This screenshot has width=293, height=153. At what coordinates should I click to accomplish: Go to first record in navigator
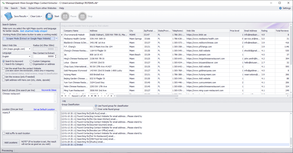[62, 96]
